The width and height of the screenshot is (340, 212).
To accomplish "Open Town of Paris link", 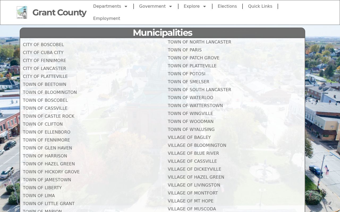I will click(x=185, y=50).
